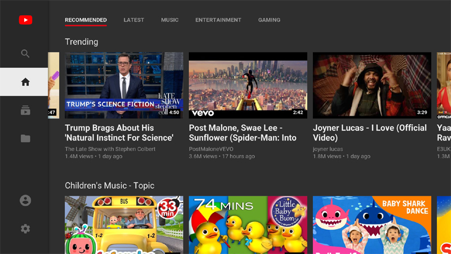This screenshot has height=254, width=451.
Task: Open the Library folder icon
Action: coord(25,138)
